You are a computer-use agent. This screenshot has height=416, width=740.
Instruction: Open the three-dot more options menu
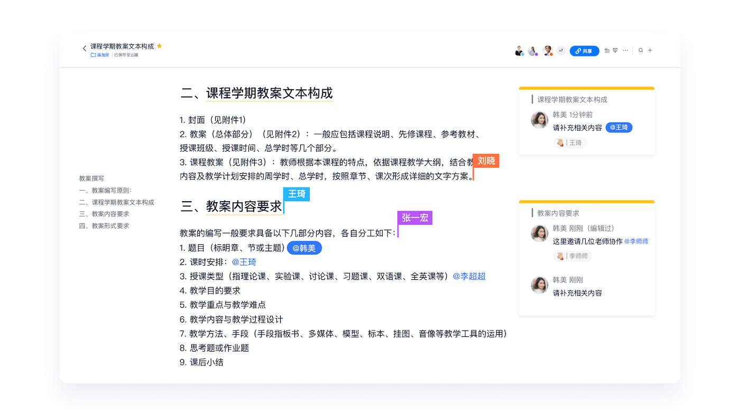[625, 51]
